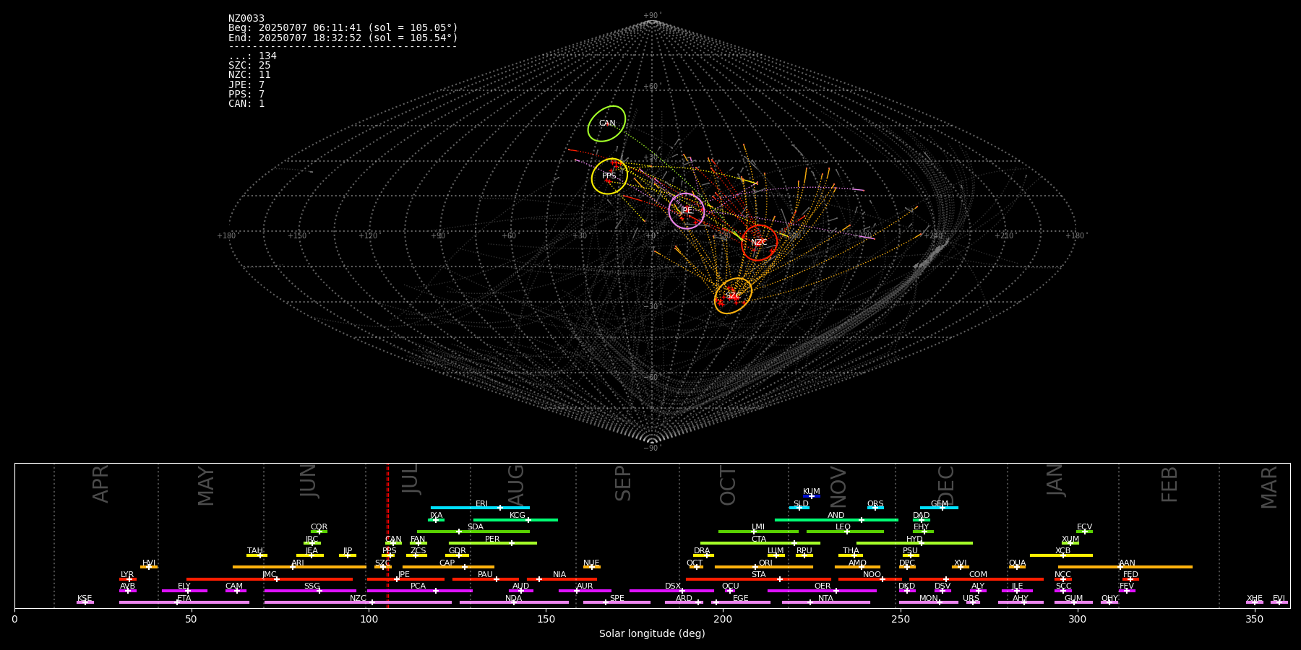This screenshot has width=1301, height=650.
Task: Select the 'NZC: 11' count in the legend
Action: [x=249, y=74]
